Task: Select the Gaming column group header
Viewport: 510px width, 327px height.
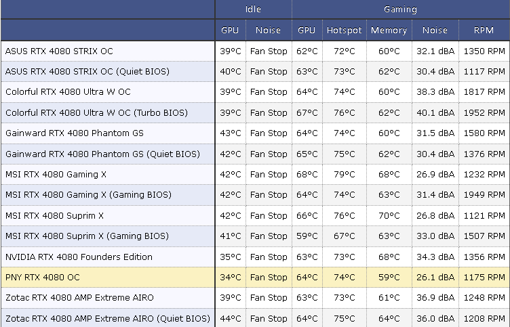Action: 400,9
